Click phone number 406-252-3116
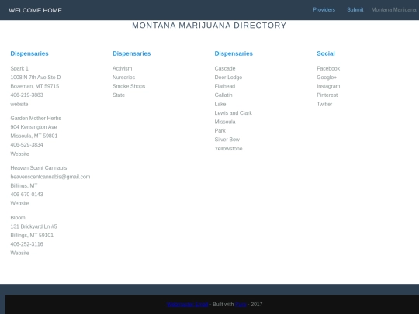The width and height of the screenshot is (419, 314). pyautogui.click(x=26, y=243)
